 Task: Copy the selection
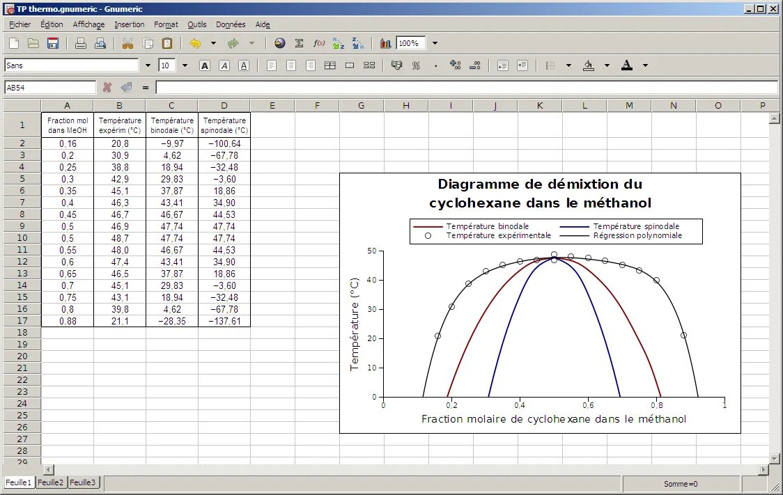148,43
